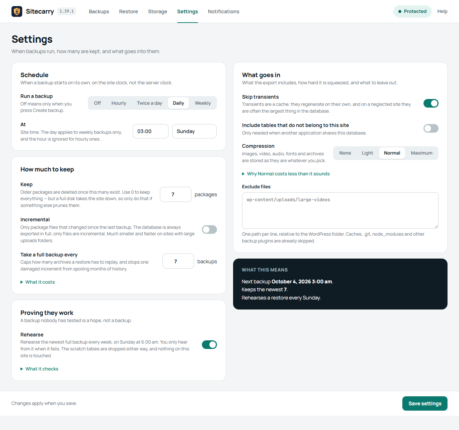The height and width of the screenshot is (430, 459).
Task: Click the 'Keeps the newest 7' line
Action: coord(265,289)
